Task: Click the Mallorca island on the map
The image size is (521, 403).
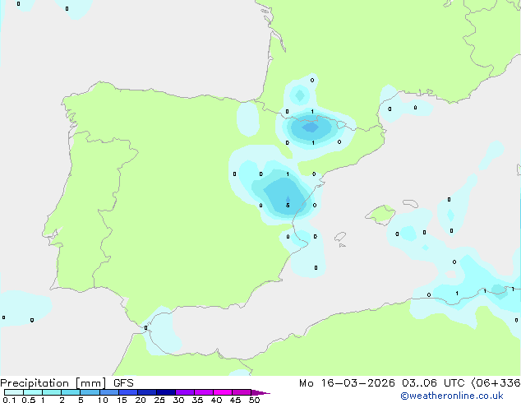Action: point(380,215)
